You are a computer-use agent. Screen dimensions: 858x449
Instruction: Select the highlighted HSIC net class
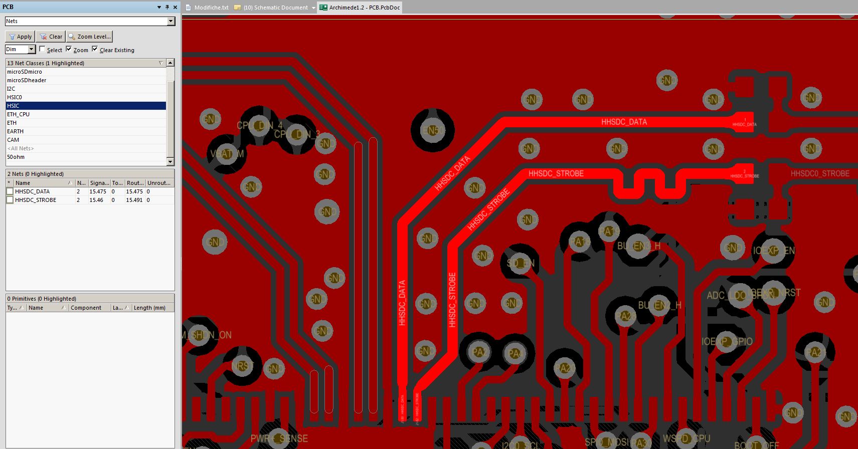86,106
